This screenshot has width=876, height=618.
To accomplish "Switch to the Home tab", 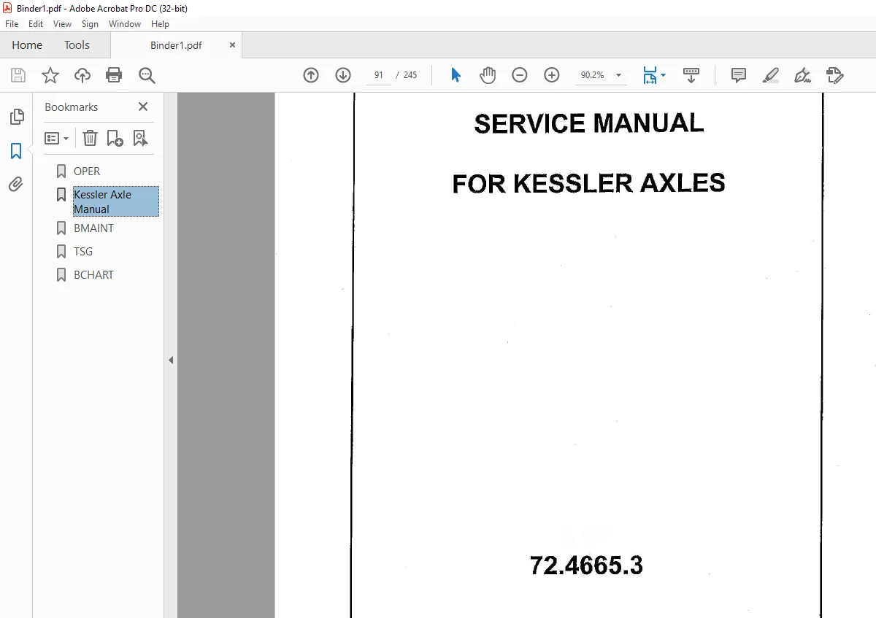I will coord(27,45).
